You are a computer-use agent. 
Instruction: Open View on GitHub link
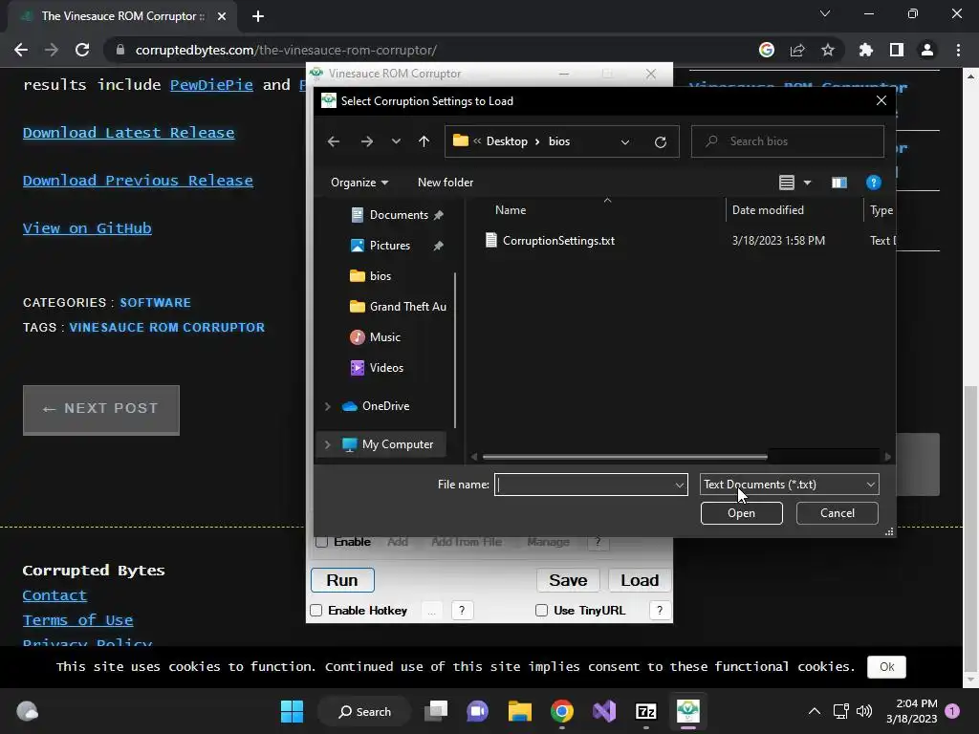click(x=87, y=228)
